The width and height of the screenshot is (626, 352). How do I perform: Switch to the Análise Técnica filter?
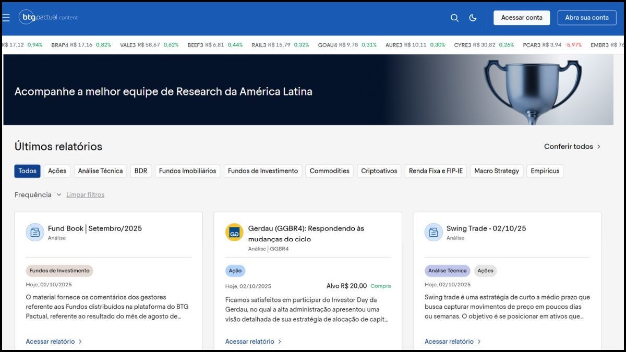click(100, 171)
